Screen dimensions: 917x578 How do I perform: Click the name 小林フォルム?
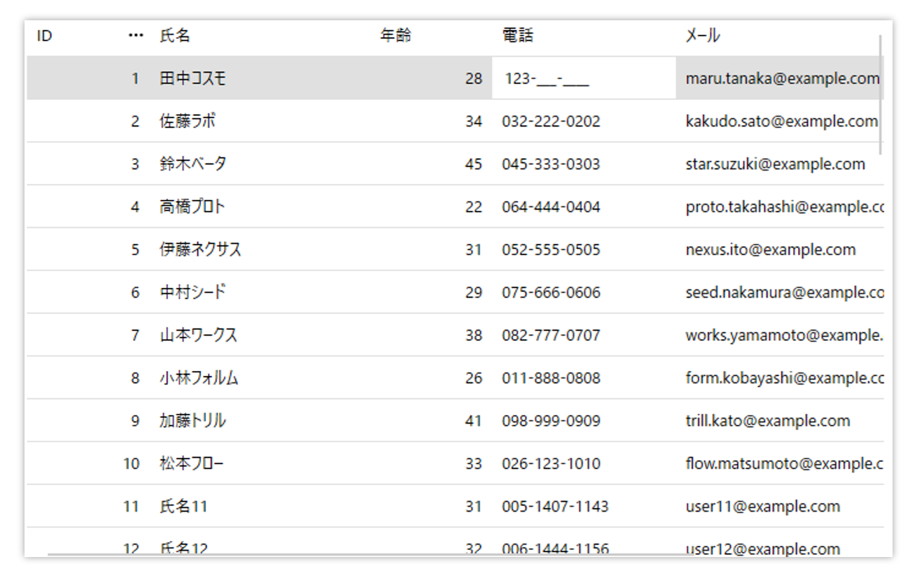(x=199, y=378)
